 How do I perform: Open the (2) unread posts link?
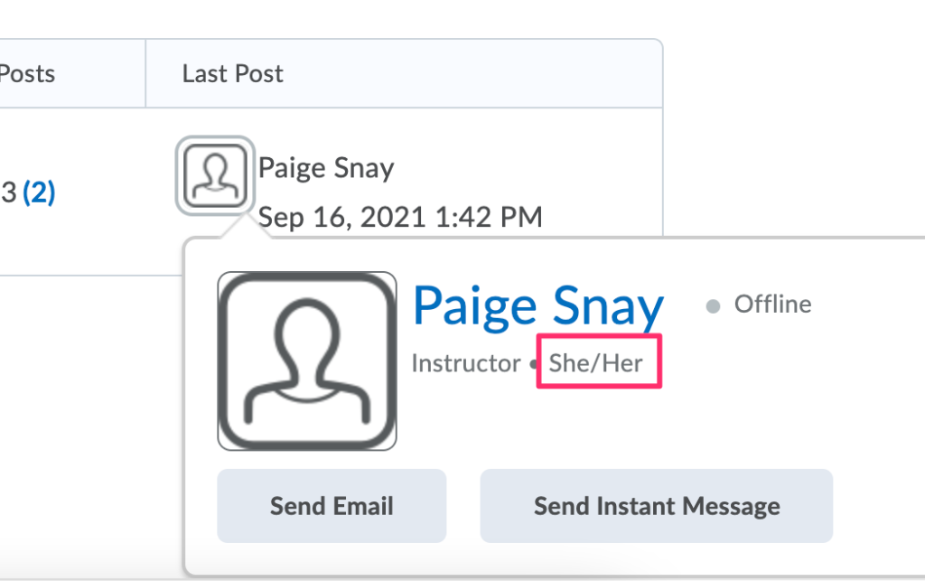tap(39, 192)
